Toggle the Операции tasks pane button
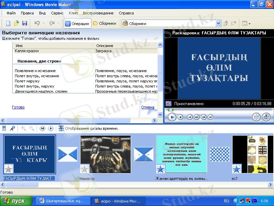The height and width of the screenshot is (206, 274). [77, 24]
